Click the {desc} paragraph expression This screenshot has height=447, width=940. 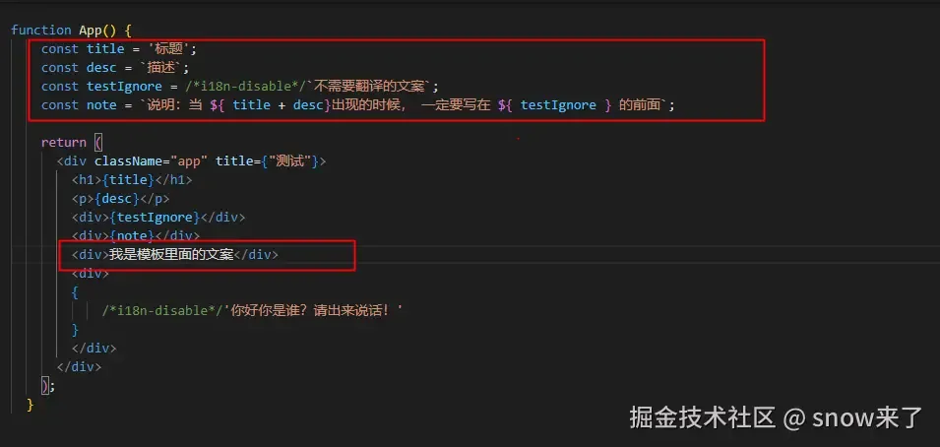[x=117, y=199]
